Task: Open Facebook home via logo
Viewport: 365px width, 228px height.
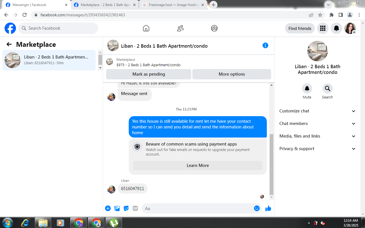Action: pyautogui.click(x=10, y=28)
